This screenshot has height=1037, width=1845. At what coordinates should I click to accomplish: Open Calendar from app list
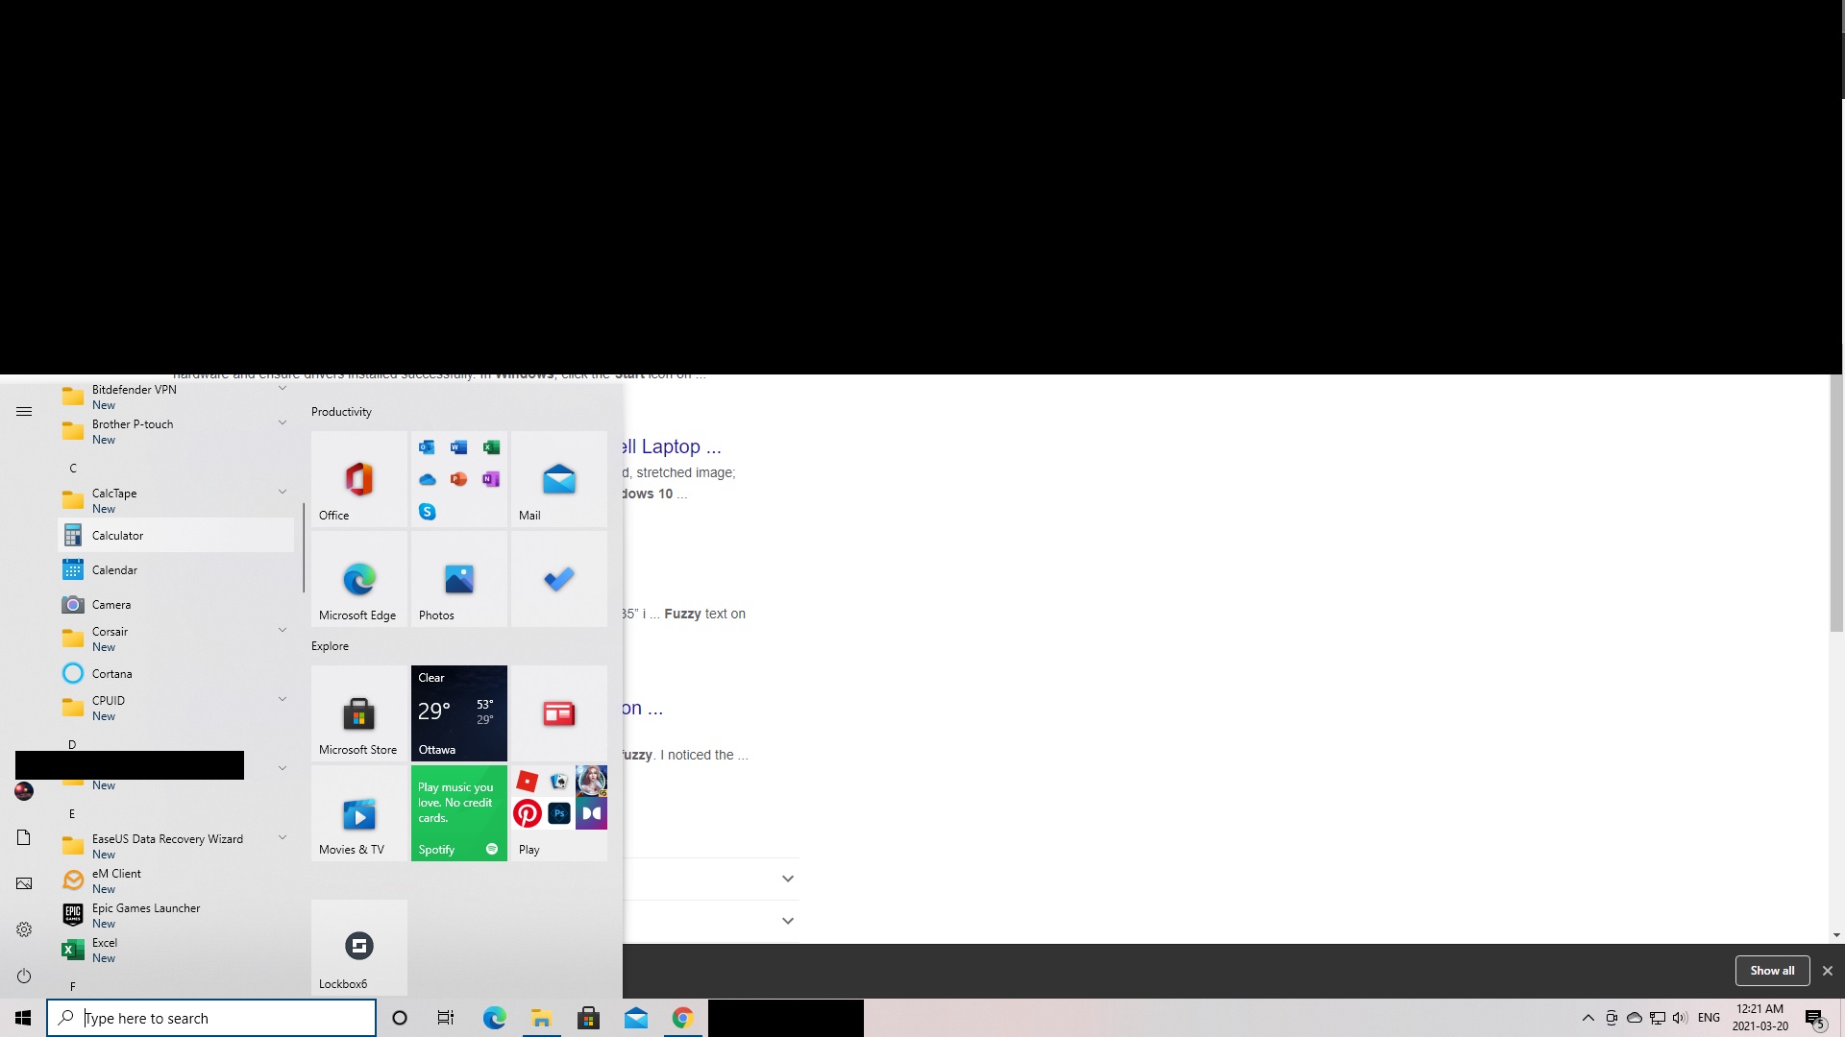[x=176, y=569]
